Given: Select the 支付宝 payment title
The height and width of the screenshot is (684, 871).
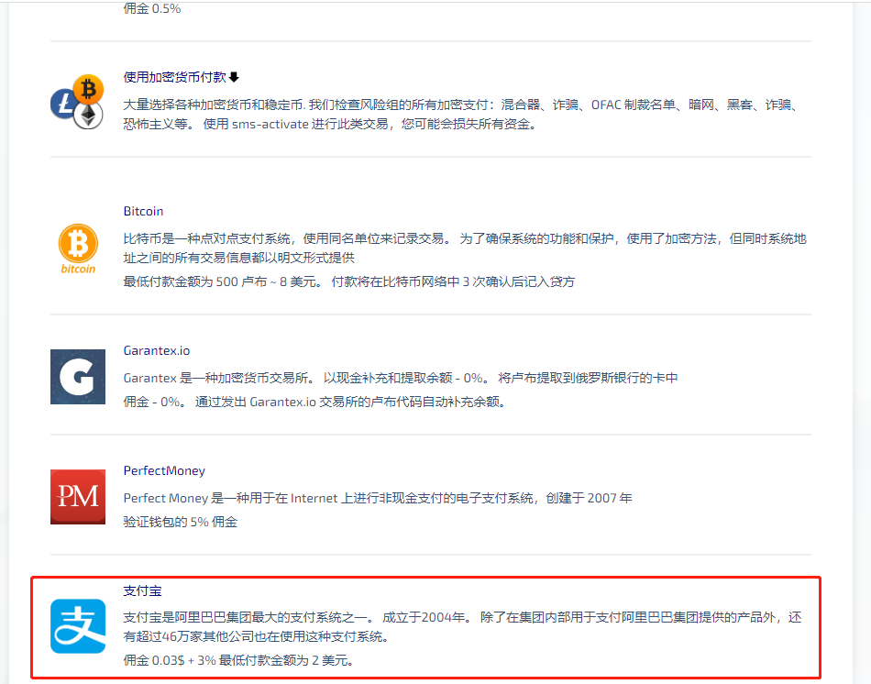Looking at the screenshot, I should [x=142, y=591].
